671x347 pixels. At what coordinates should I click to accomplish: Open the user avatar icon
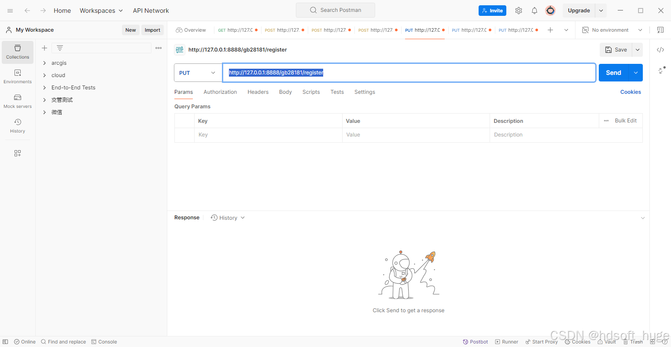pyautogui.click(x=550, y=11)
